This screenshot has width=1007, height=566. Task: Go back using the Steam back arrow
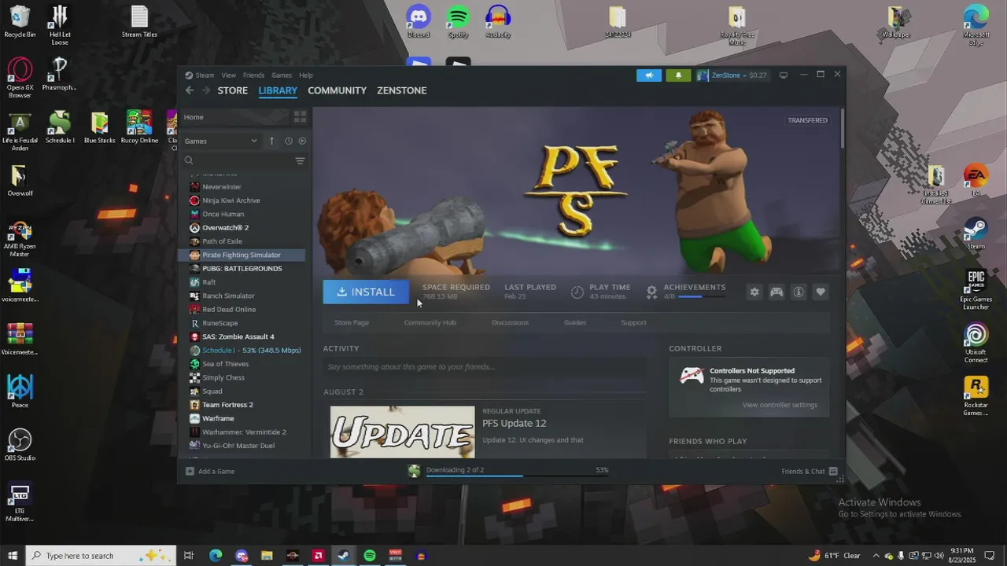190,90
